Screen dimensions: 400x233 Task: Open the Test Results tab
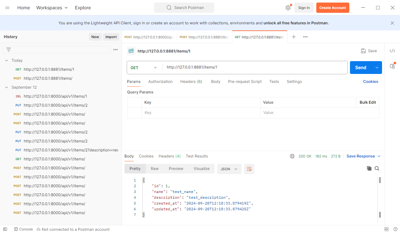pos(197,156)
